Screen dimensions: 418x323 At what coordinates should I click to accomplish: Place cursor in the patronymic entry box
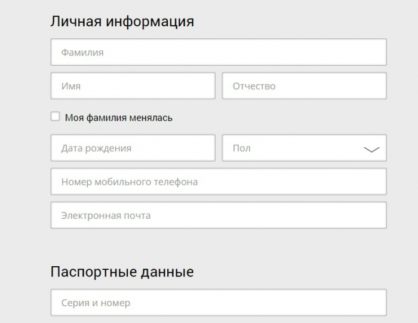click(x=304, y=86)
